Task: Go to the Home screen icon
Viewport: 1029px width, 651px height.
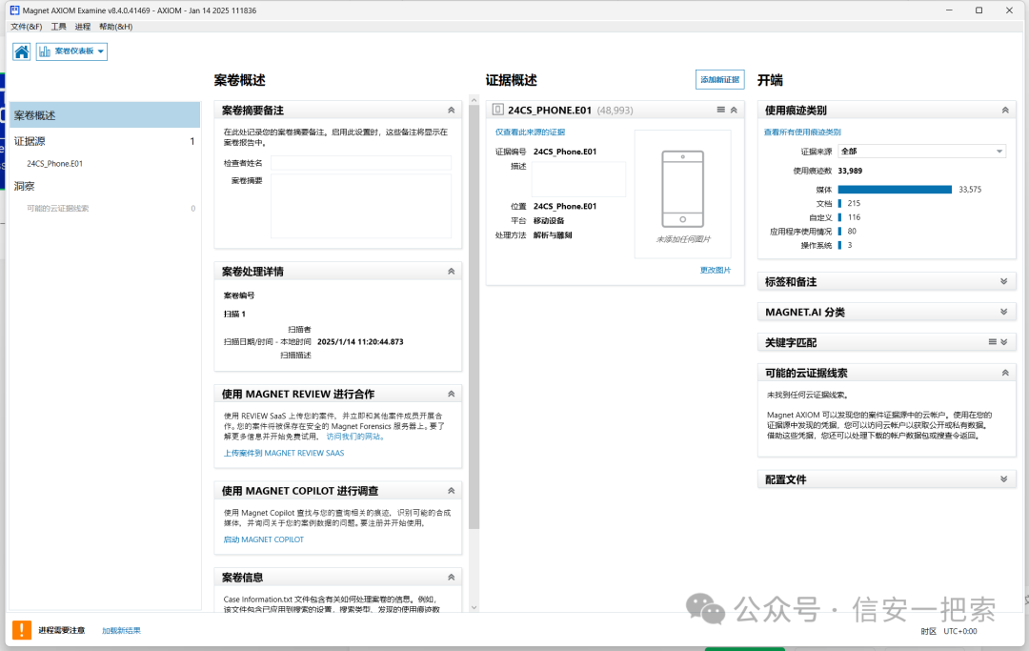Action: tap(22, 51)
